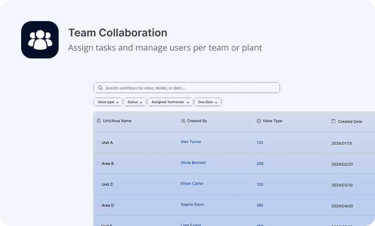Click the search magnifier icon
This screenshot has width=375, height=226.
pos(100,88)
